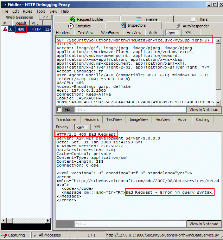Select the Caching response tab
The height and width of the screenshot is (240, 223).
tap(203, 119)
